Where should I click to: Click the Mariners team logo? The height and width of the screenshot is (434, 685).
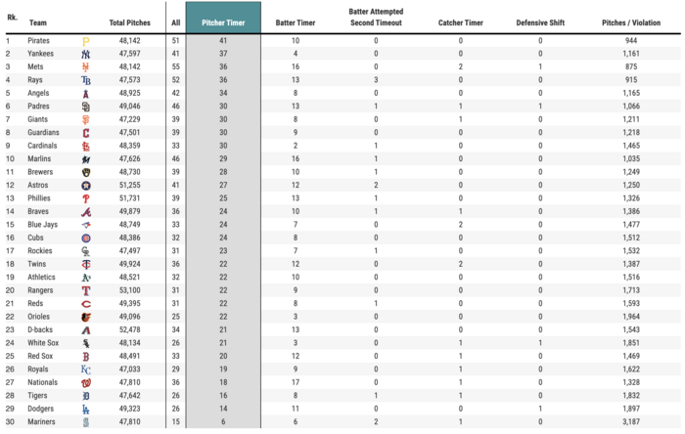(86, 422)
